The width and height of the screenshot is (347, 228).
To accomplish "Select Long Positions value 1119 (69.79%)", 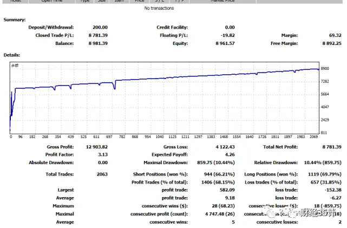I will [325, 174].
